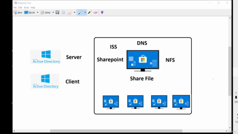The height and width of the screenshot is (134, 238).
Task: Close the Snipping Tool window
Action: 227,3
